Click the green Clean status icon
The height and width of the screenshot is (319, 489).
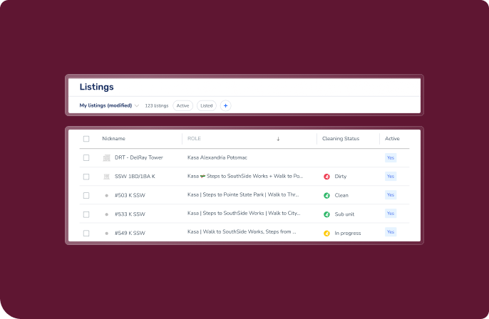(326, 195)
